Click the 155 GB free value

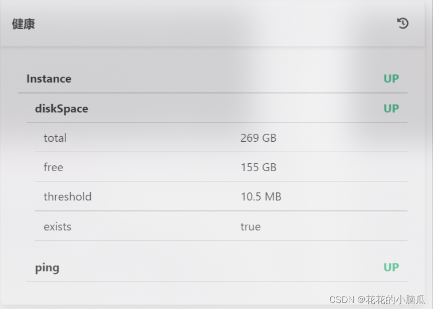click(258, 167)
